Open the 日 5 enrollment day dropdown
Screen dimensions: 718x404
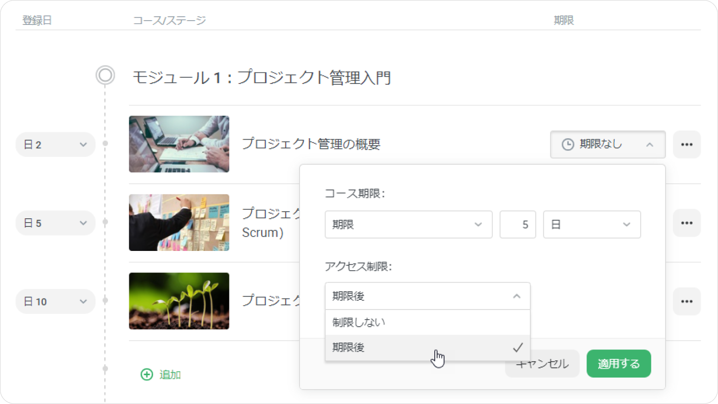[56, 223]
